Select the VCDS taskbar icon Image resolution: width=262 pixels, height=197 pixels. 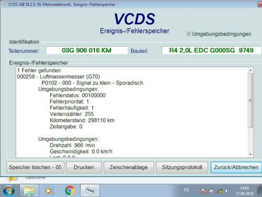(90, 191)
